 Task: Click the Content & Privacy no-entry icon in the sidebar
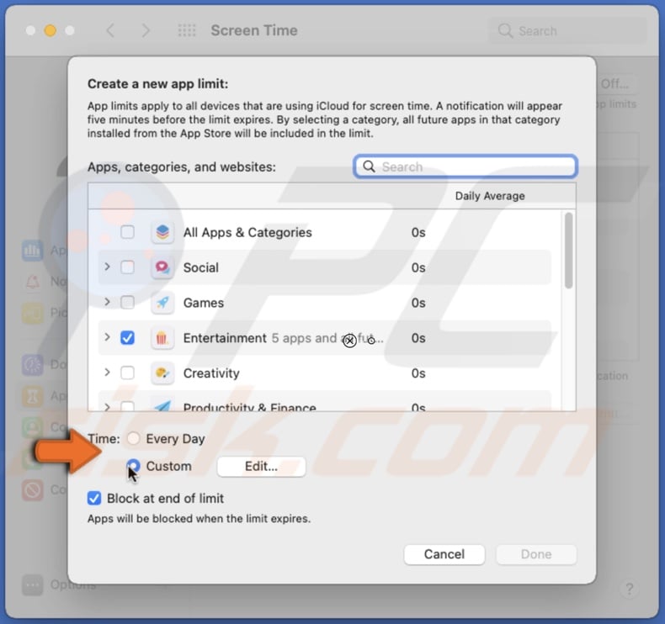tap(33, 489)
